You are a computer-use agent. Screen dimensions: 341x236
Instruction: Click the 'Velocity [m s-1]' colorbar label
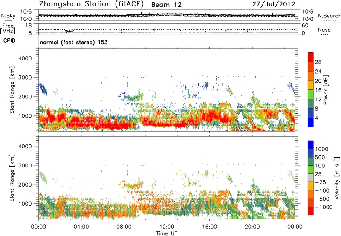(337, 178)
